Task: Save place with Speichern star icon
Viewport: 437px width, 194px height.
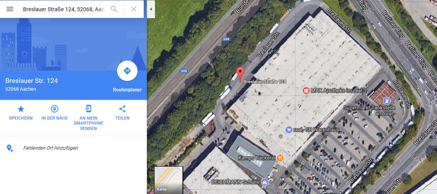Action: [x=21, y=109]
